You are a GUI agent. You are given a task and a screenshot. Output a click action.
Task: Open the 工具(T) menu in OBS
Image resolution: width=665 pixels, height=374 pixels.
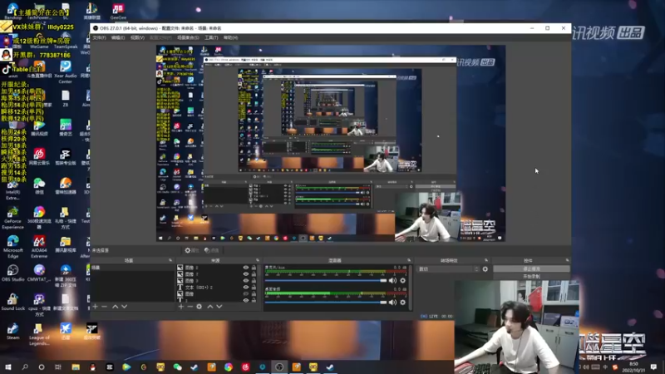pyautogui.click(x=211, y=37)
